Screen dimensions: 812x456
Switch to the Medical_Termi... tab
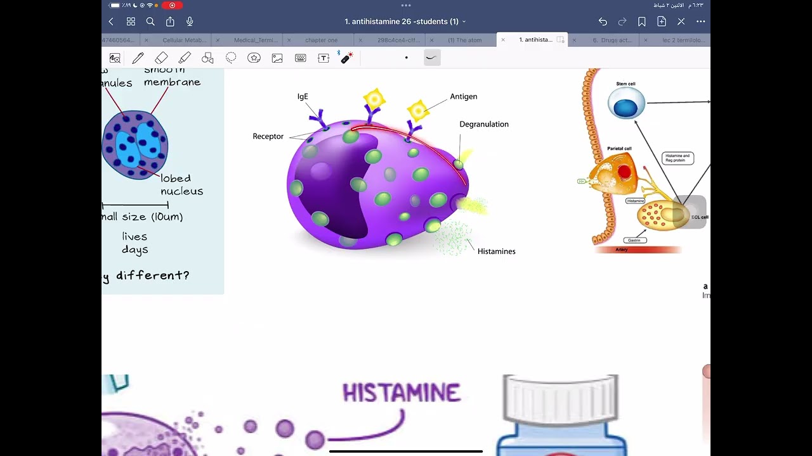point(256,40)
